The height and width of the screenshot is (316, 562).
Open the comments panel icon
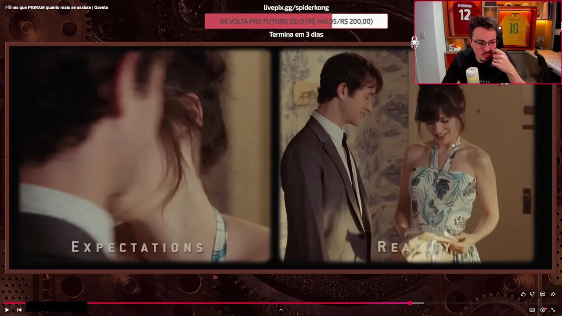543,294
